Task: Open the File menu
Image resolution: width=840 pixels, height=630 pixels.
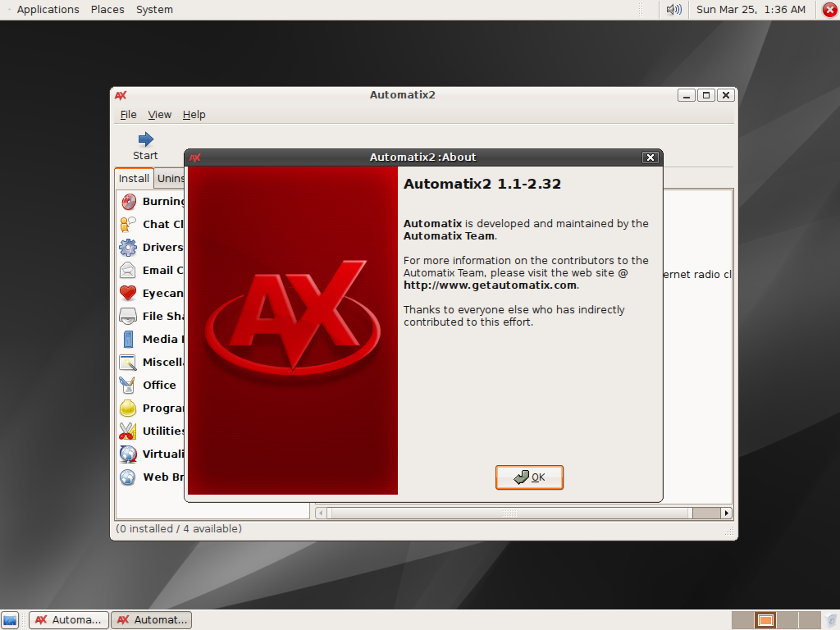Action: (x=128, y=115)
